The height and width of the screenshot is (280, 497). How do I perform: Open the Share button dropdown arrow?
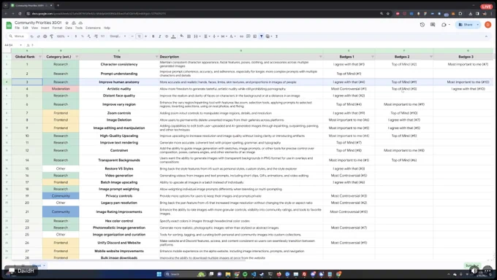(x=478, y=25)
